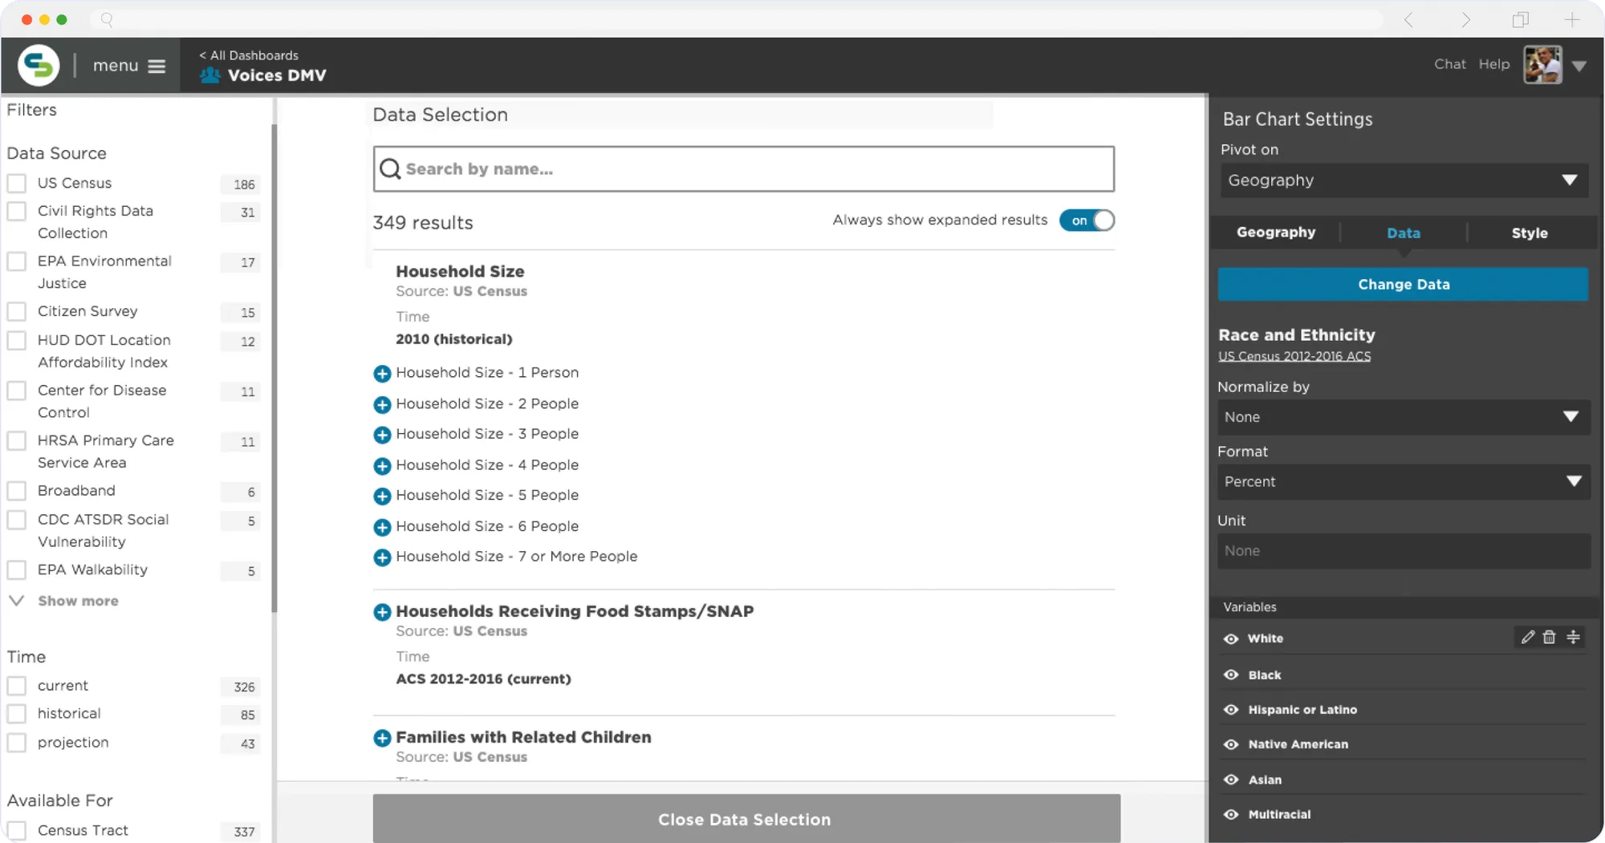The image size is (1605, 843).
Task: Hide the Hispanic or Latino variable
Action: click(1231, 710)
